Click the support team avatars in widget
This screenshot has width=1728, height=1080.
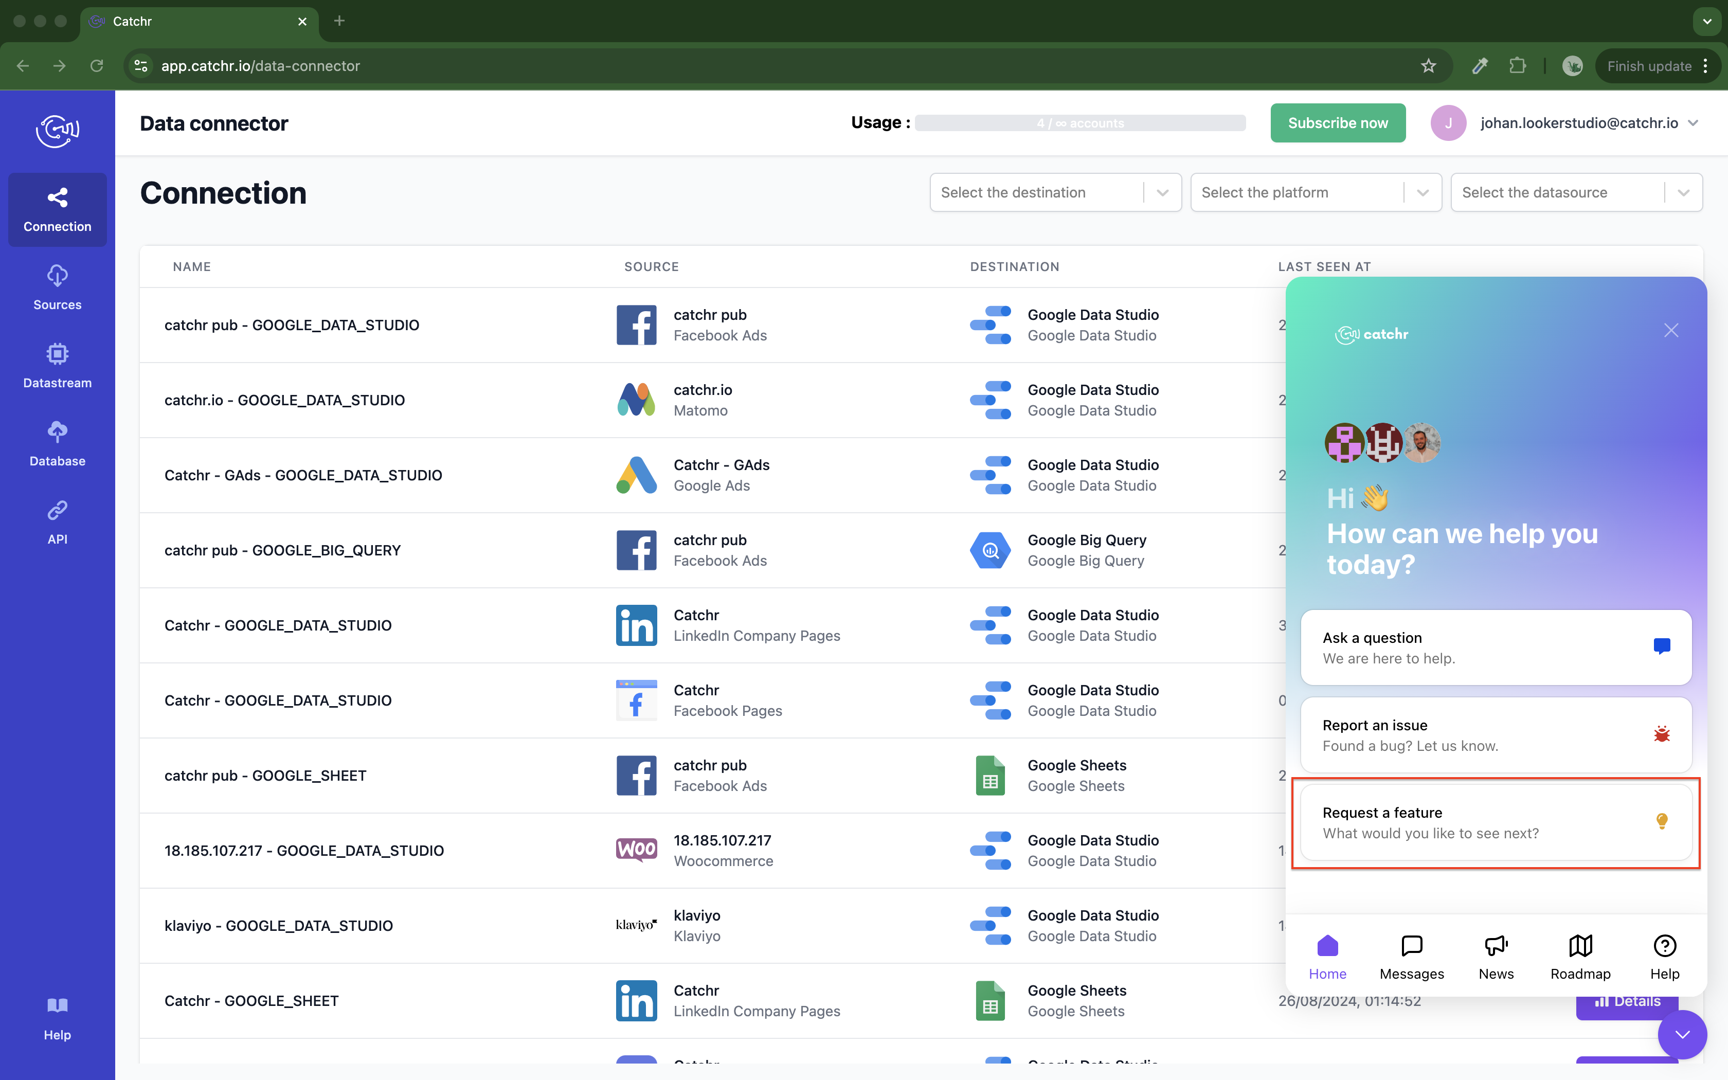[x=1382, y=442]
